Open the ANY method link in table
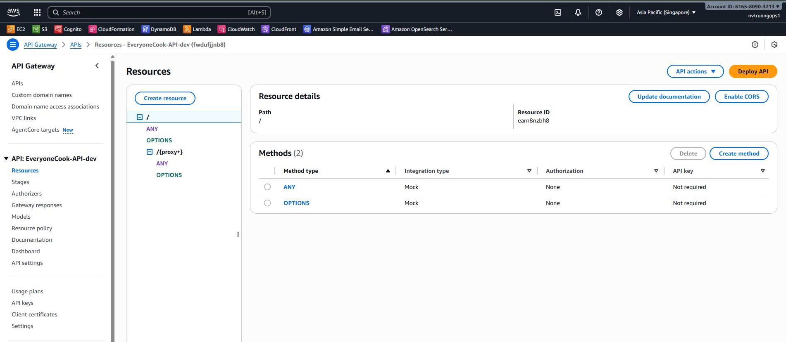786x342 pixels. click(x=289, y=187)
